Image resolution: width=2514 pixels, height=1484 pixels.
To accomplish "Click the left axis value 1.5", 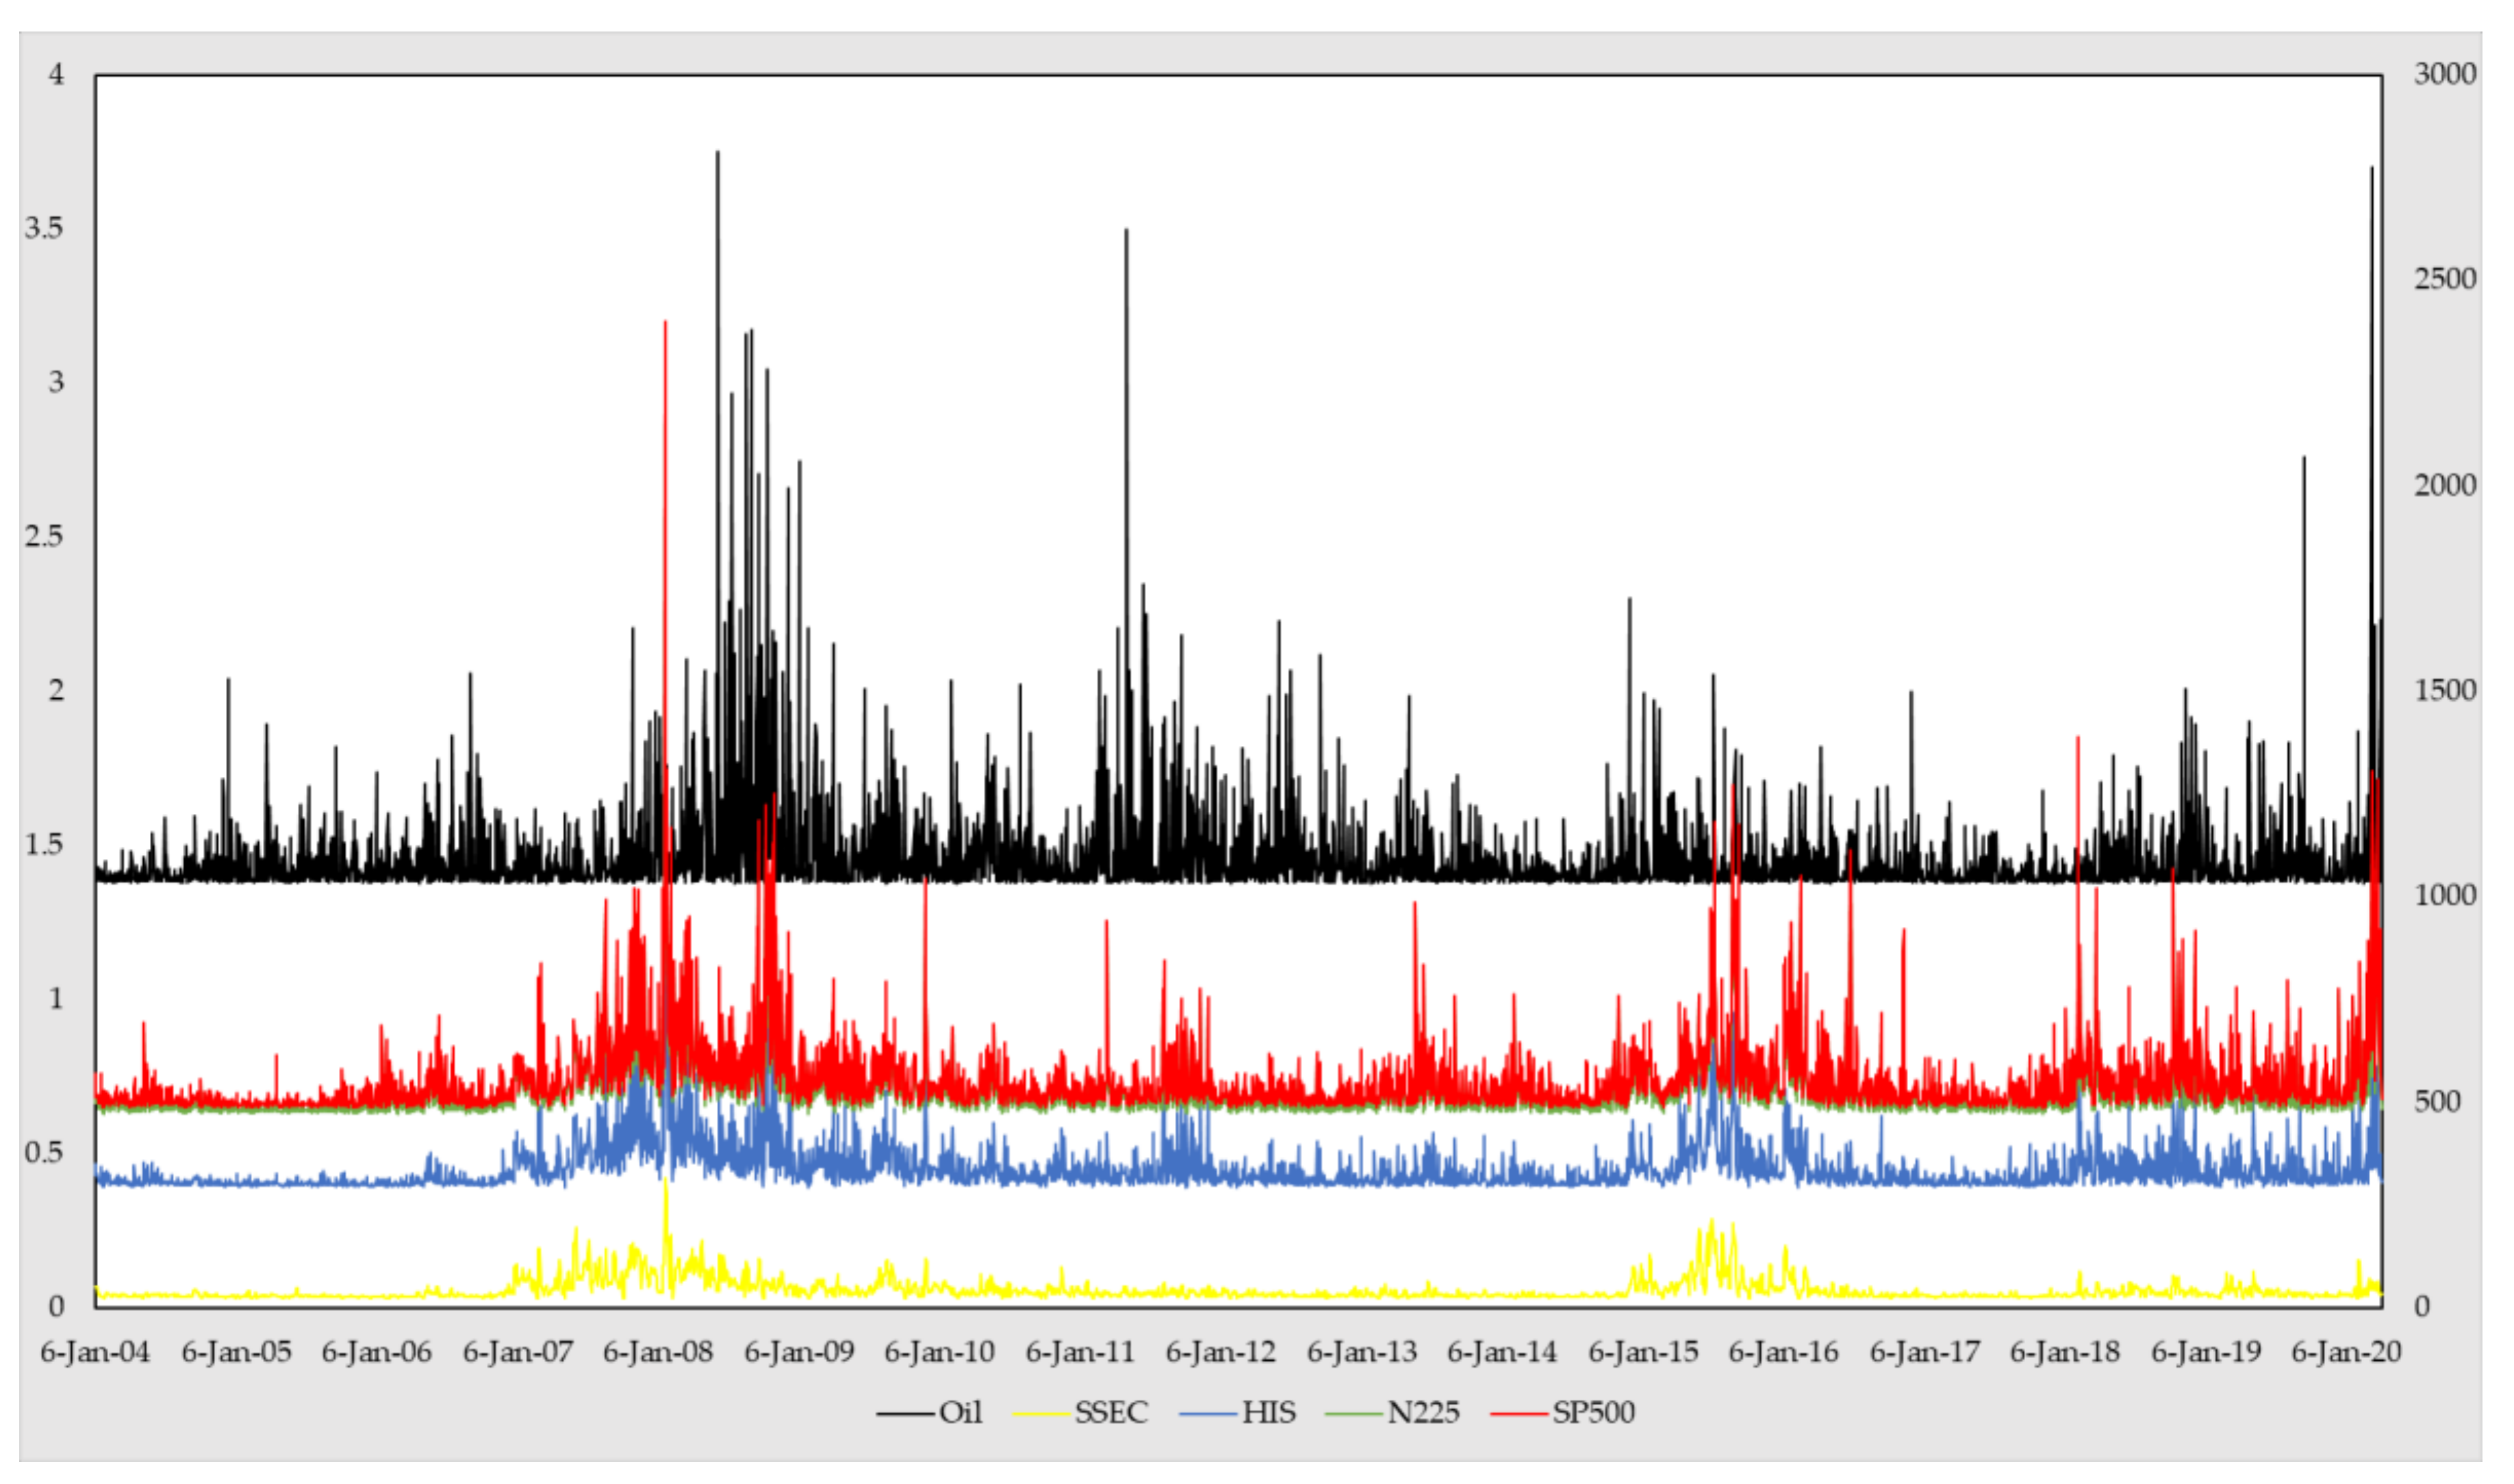I will pyautogui.click(x=44, y=844).
